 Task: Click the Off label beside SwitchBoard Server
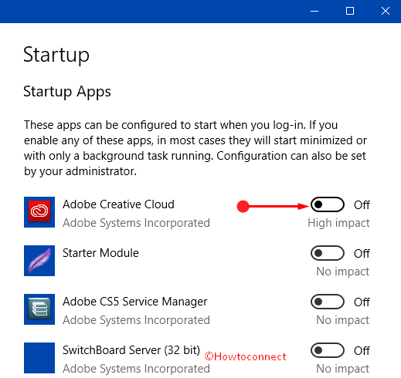(x=362, y=351)
